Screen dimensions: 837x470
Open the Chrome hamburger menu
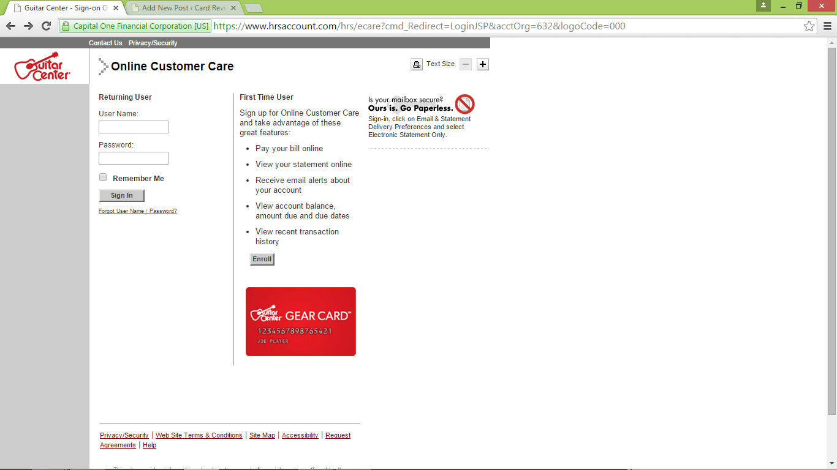coord(827,26)
